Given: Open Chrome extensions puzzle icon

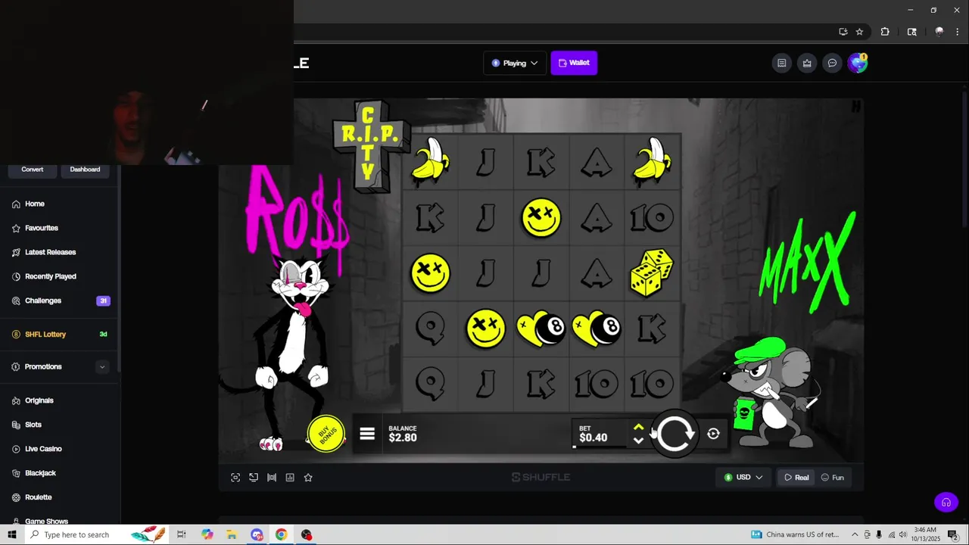Looking at the screenshot, I should (x=885, y=32).
